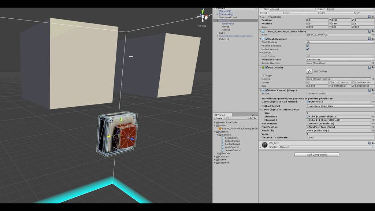Click the Box Collider help book icon

click(370, 67)
